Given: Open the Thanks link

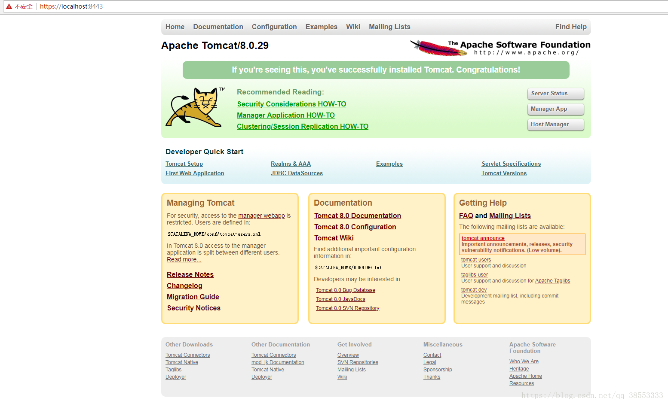Looking at the screenshot, I should (432, 377).
